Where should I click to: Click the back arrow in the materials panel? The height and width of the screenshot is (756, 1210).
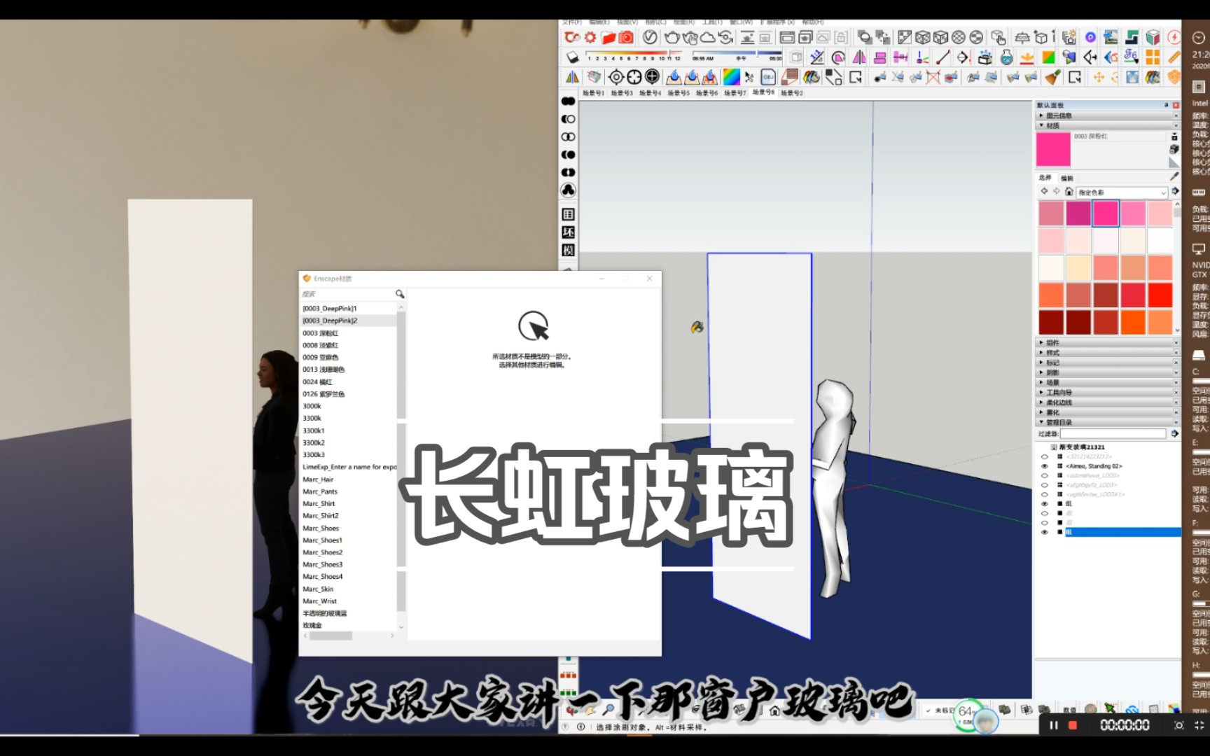pyautogui.click(x=1045, y=191)
